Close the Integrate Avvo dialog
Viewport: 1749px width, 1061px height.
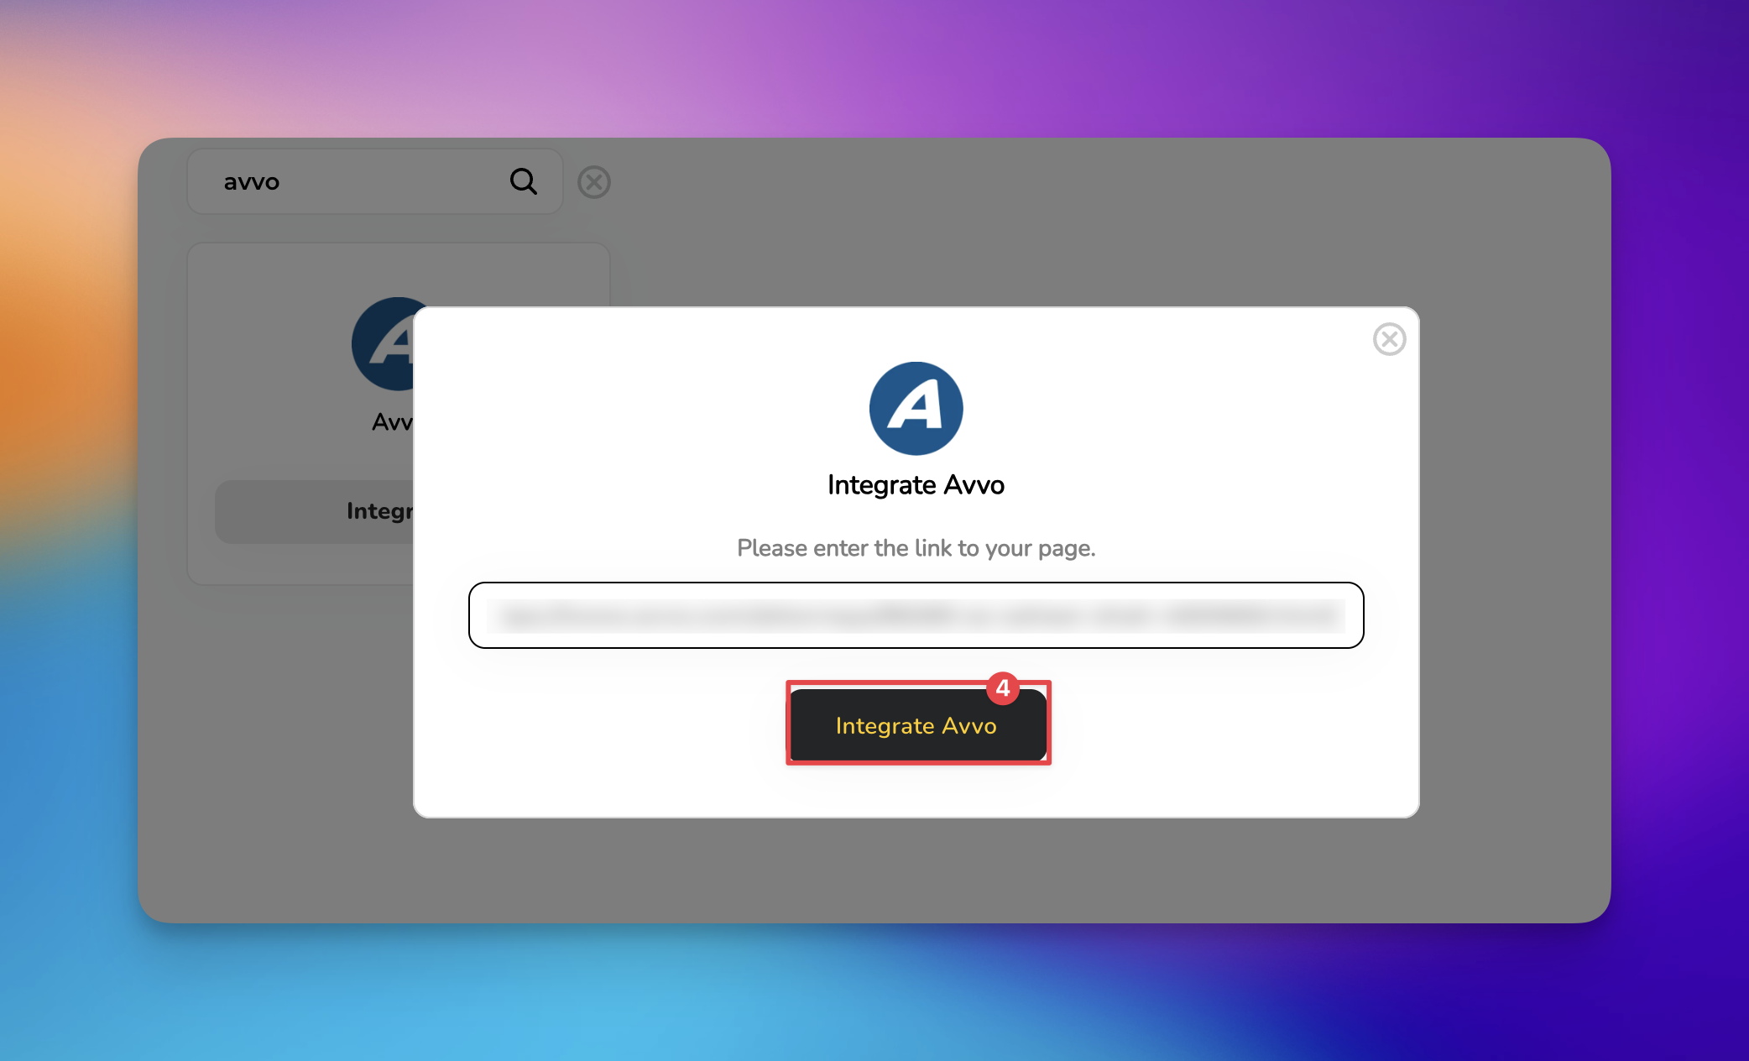click(x=1389, y=339)
